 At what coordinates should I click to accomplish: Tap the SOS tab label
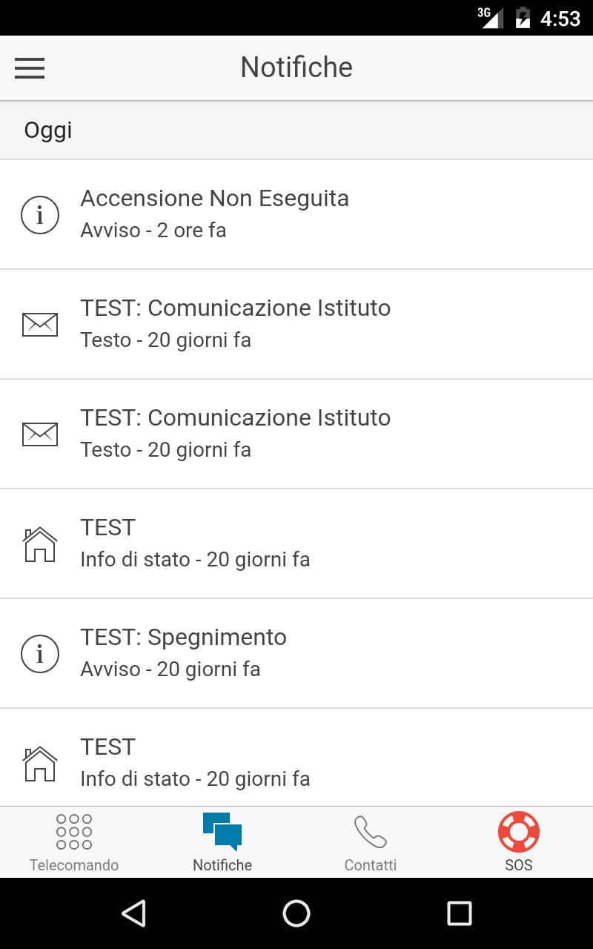(519, 865)
